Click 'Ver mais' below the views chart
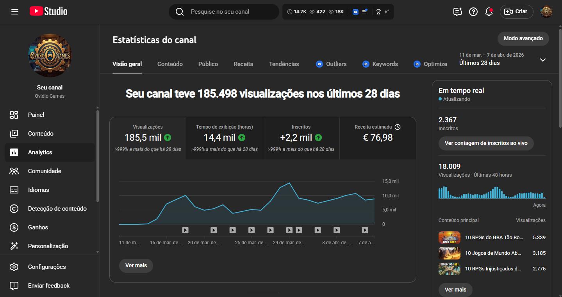This screenshot has height=297, width=562. 136,265
